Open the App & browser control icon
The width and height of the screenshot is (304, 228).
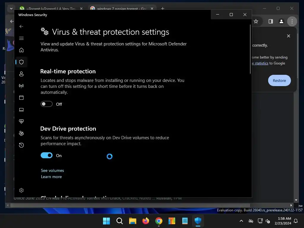[21, 97]
